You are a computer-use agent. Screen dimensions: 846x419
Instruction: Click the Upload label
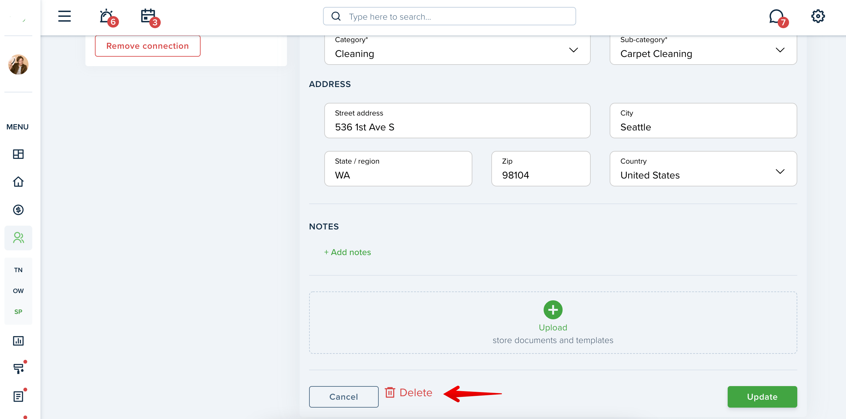[x=553, y=327]
